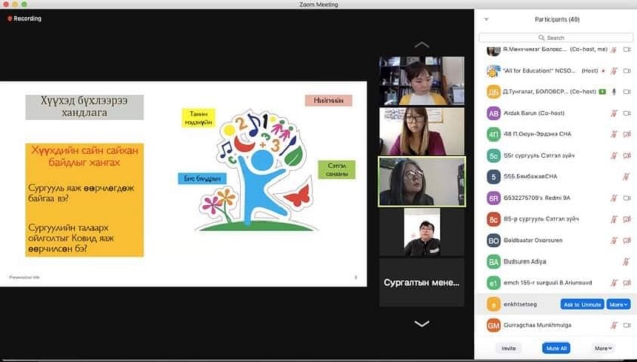Viewport: 637px width, 362px height.
Task: Toggle the video for 6532275709's Redmi 9A
Action: (x=627, y=198)
